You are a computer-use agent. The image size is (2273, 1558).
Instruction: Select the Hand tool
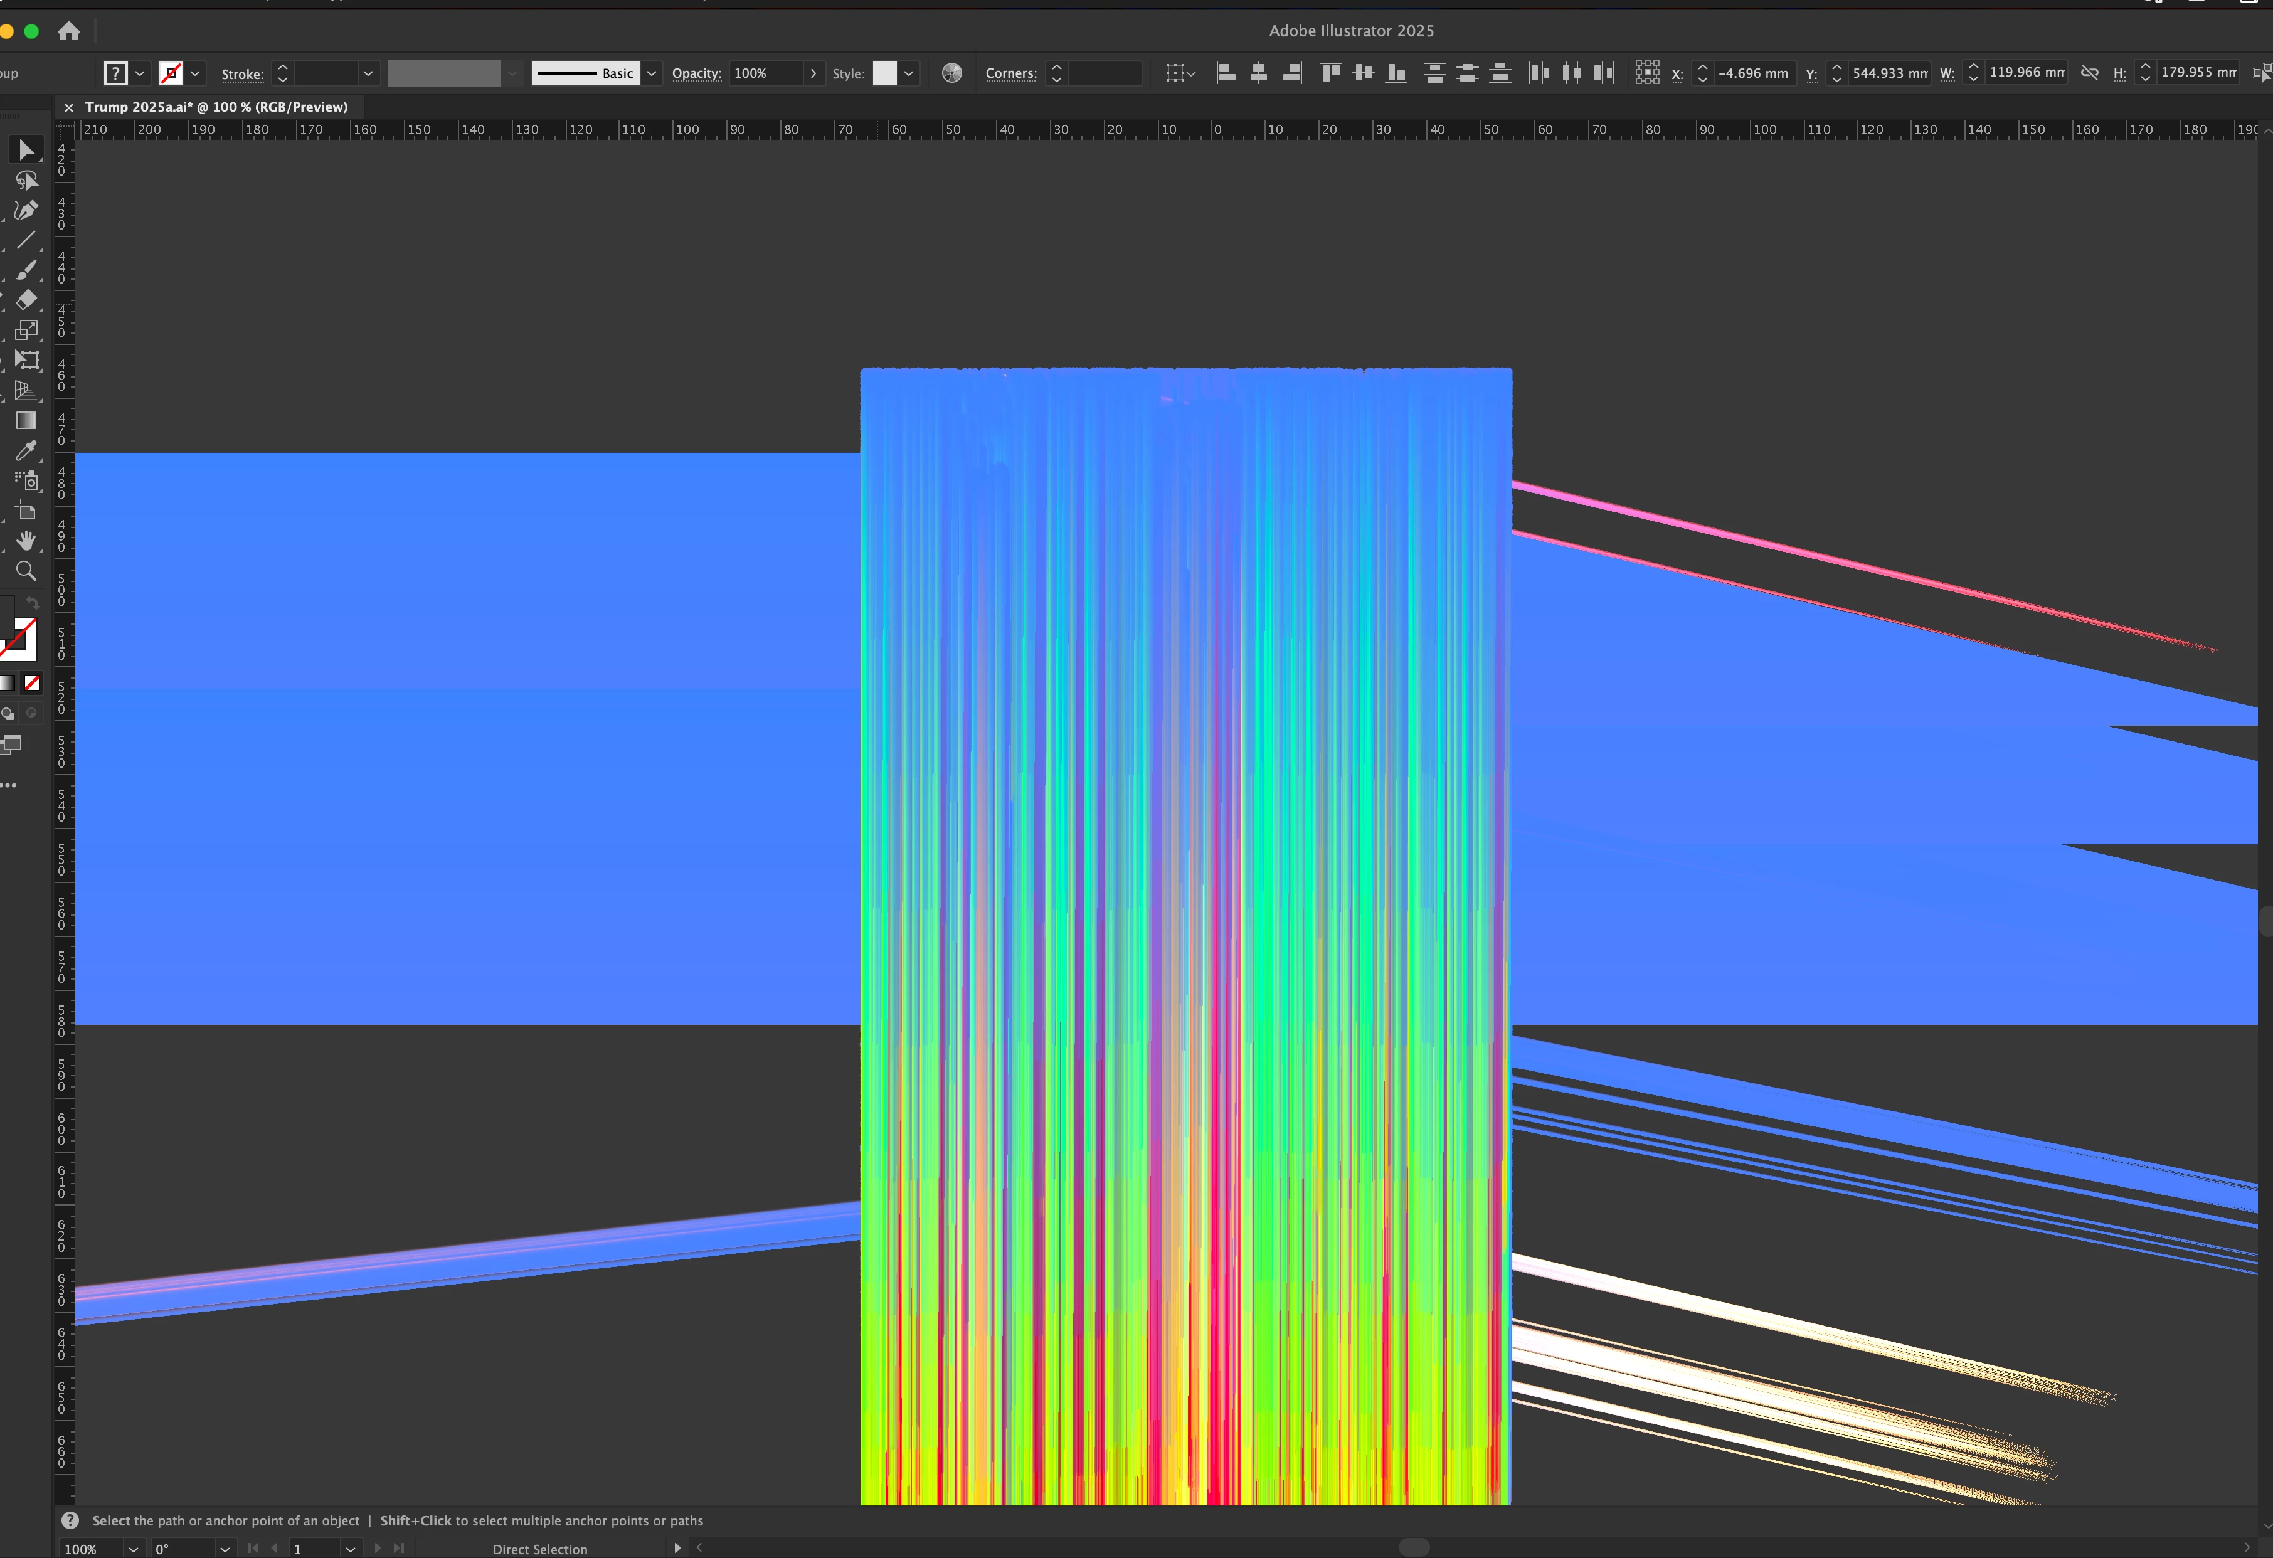pyautogui.click(x=26, y=541)
